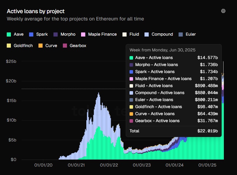237x175 pixels.
Task: Click the '01/01/23' x-axis date label
Action: click(142, 165)
